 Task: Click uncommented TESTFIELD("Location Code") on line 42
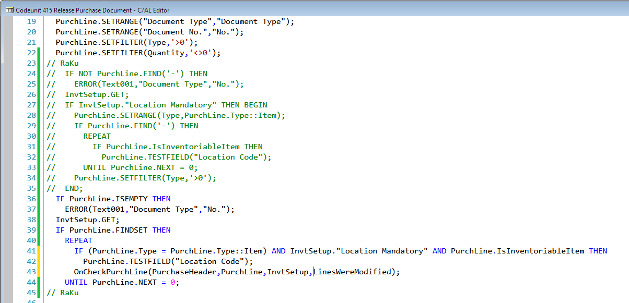click(x=168, y=261)
